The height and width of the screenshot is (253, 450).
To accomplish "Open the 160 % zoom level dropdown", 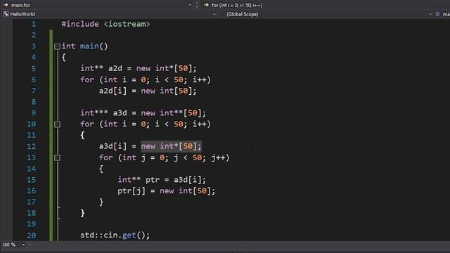I will tap(23, 245).
